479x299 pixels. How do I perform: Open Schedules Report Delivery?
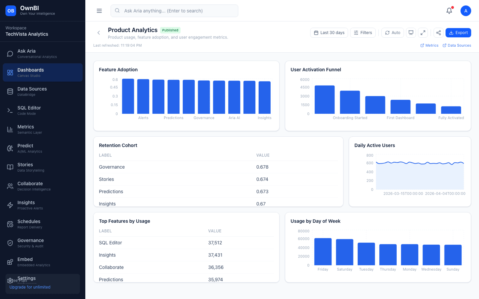tap(43, 224)
